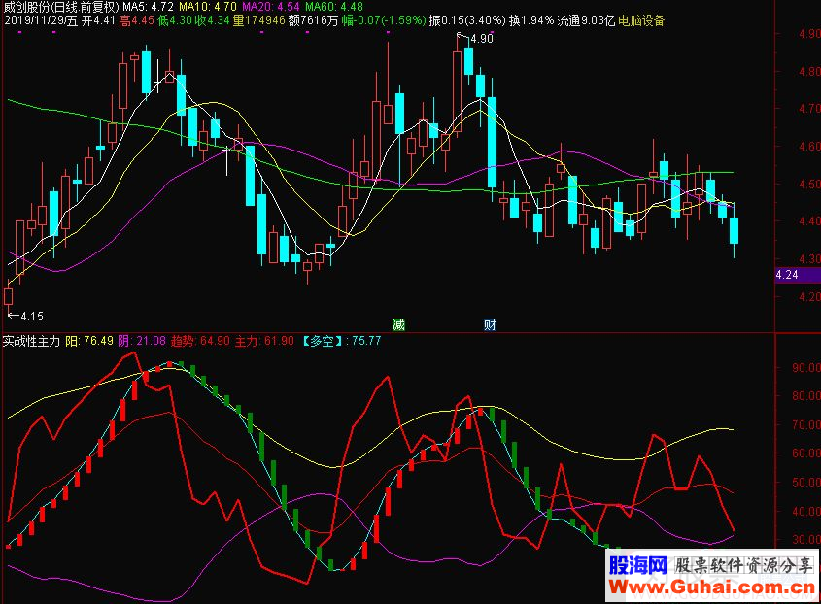Click the 4.90 high price annotation

(x=482, y=39)
